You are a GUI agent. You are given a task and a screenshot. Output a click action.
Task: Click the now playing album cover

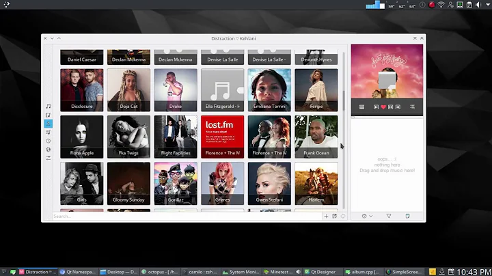coord(387,71)
